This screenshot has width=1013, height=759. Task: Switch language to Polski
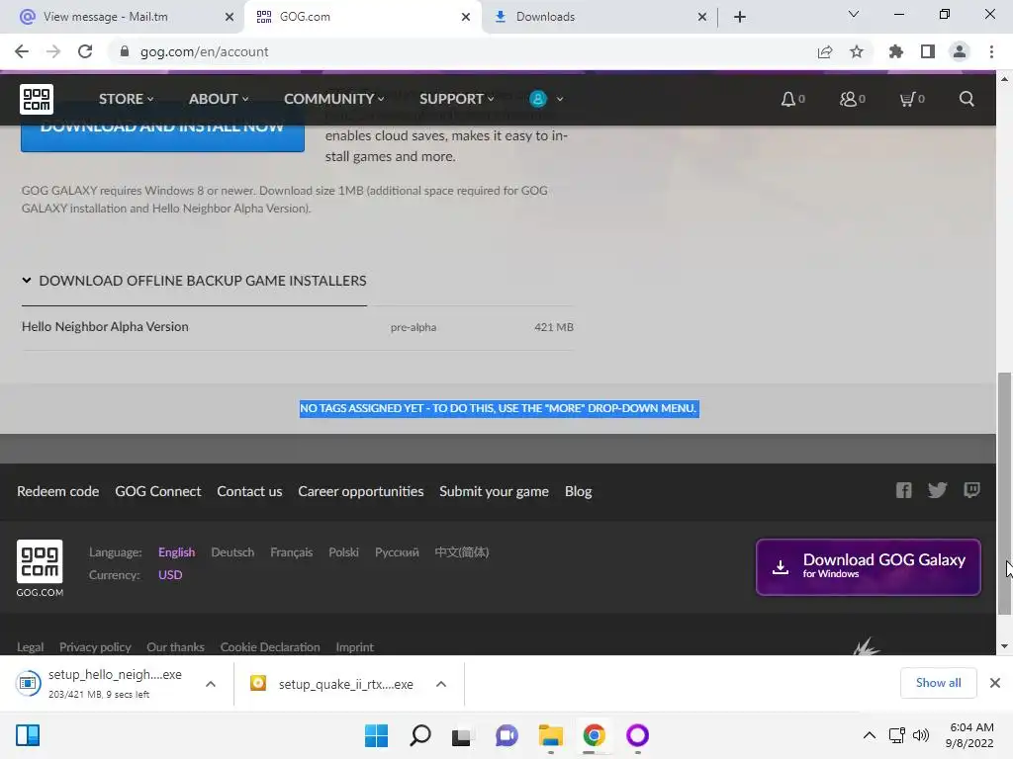tap(343, 552)
